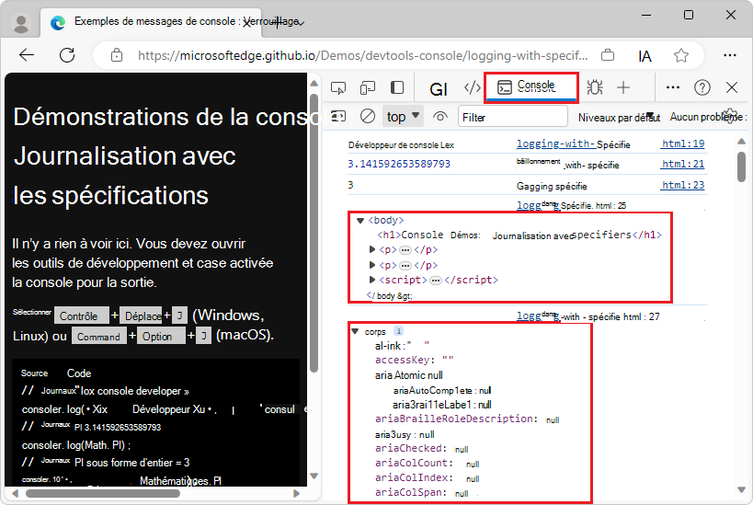Add a new DevTools tool
The height and width of the screenshot is (505, 753).
(x=623, y=87)
